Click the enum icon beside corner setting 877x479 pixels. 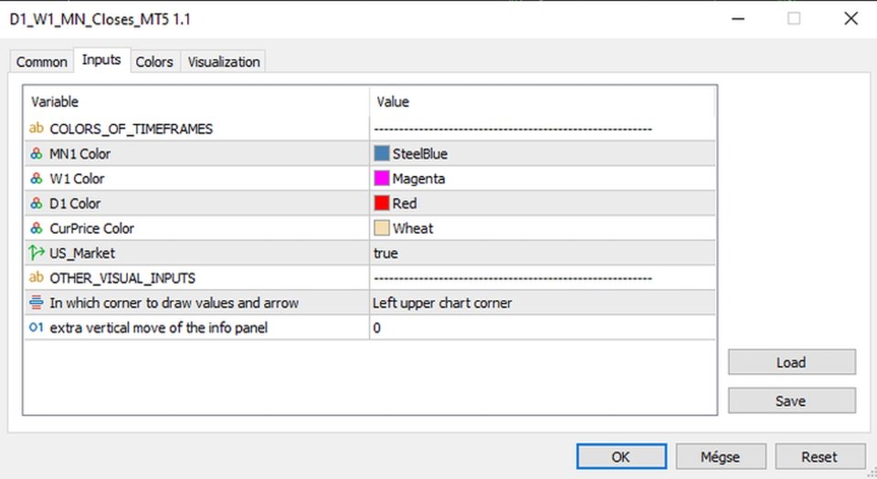point(37,303)
